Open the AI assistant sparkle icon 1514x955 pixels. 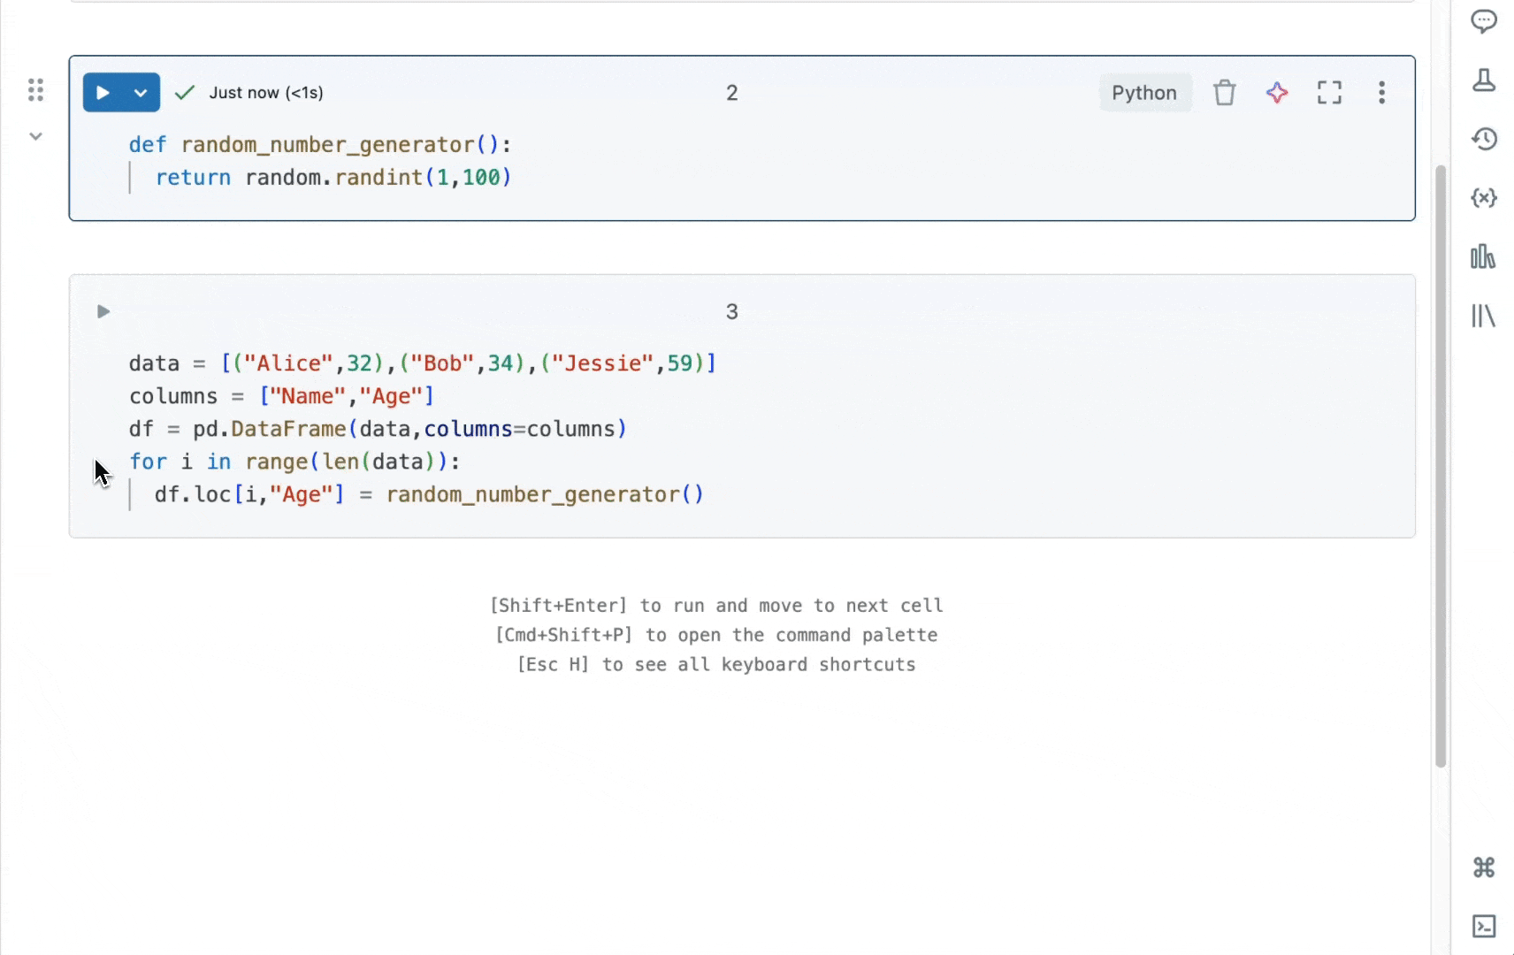click(1276, 93)
